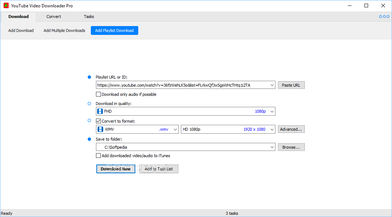Click the Download Now button
392x217 pixels.
[x=116, y=169]
